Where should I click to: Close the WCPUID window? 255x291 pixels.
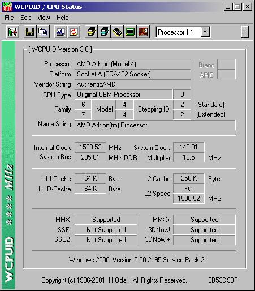248,7
